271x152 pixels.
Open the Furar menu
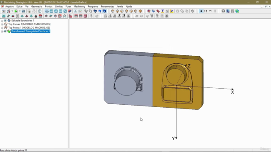click(x=68, y=6)
